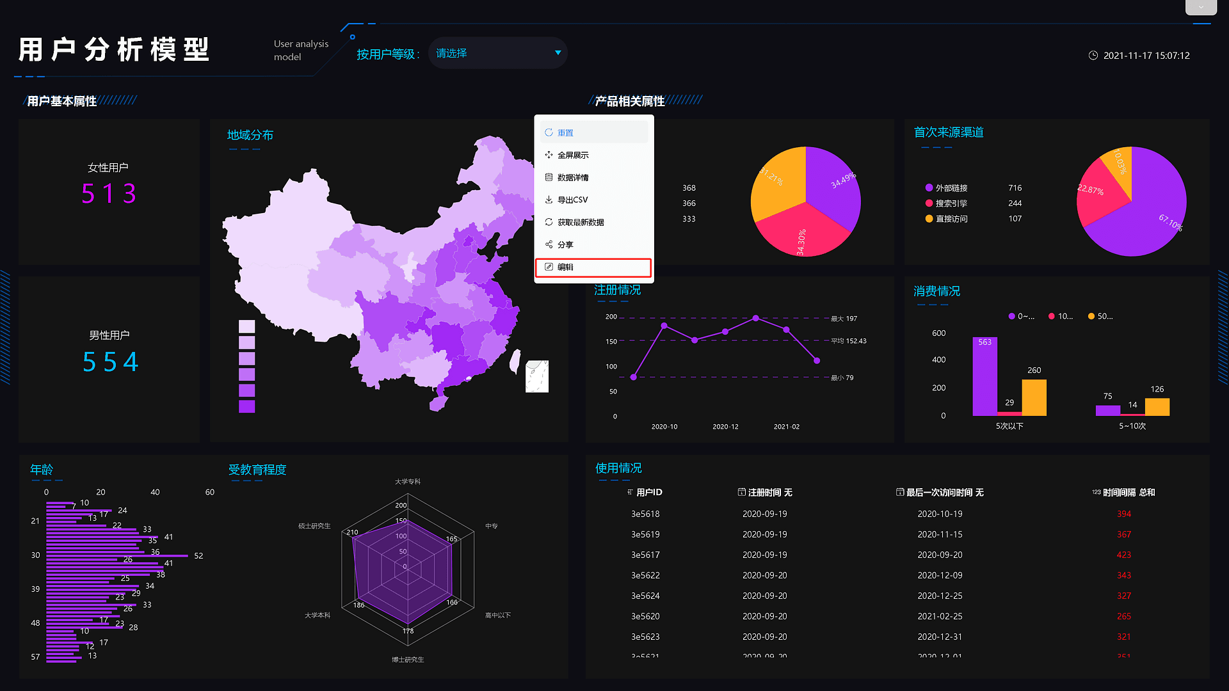Click the 260 orange bar
This screenshot has width=1229, height=691.
point(1034,397)
